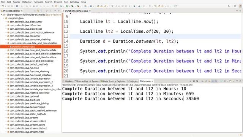Select com.coderolls.java.SampleProject package

[27, 107]
